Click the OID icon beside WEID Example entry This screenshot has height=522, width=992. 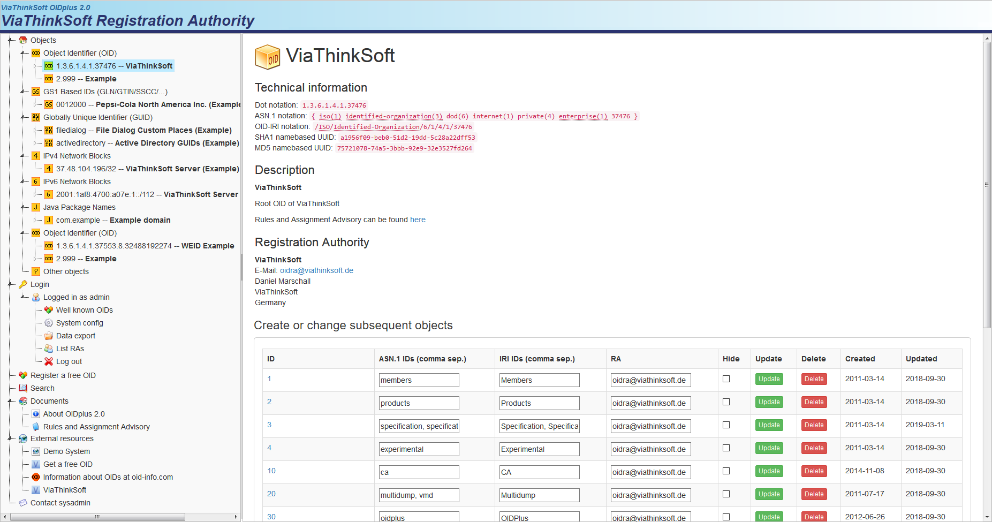click(x=49, y=246)
